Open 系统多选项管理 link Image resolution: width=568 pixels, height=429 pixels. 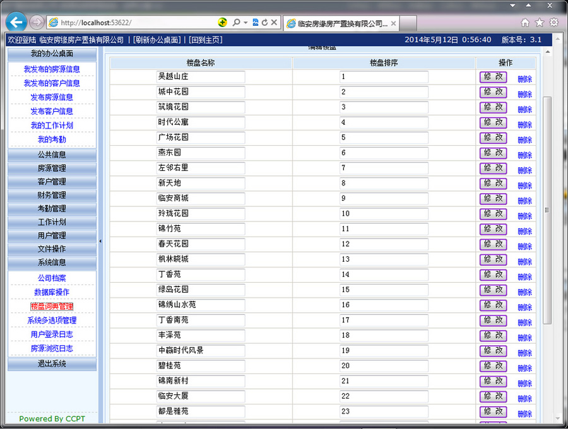pos(52,320)
